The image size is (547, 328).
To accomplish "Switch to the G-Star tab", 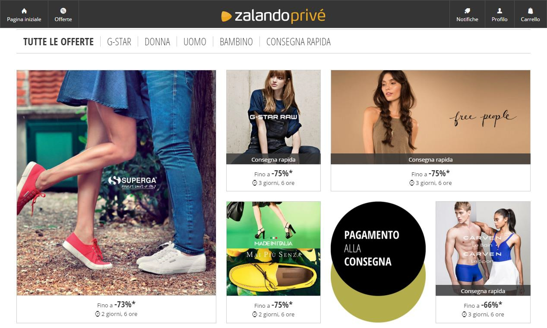I will coord(119,42).
